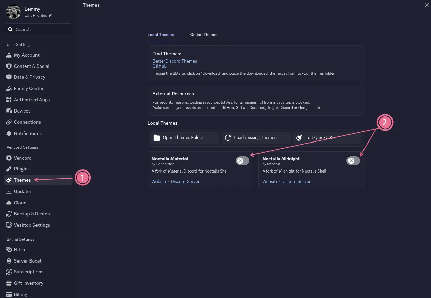Click the Themes paintbrush icon in sidebar

tap(9, 180)
